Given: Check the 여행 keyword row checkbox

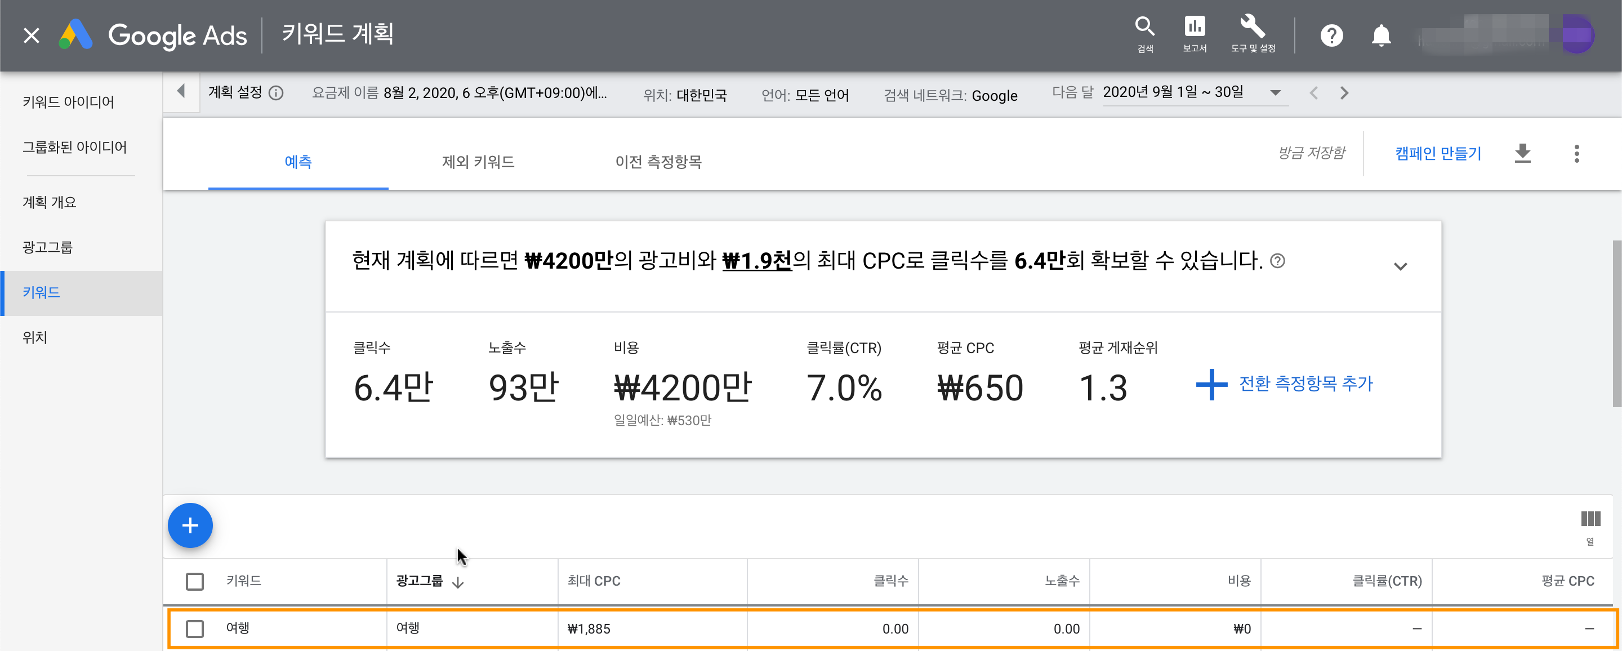Looking at the screenshot, I should click(x=194, y=628).
